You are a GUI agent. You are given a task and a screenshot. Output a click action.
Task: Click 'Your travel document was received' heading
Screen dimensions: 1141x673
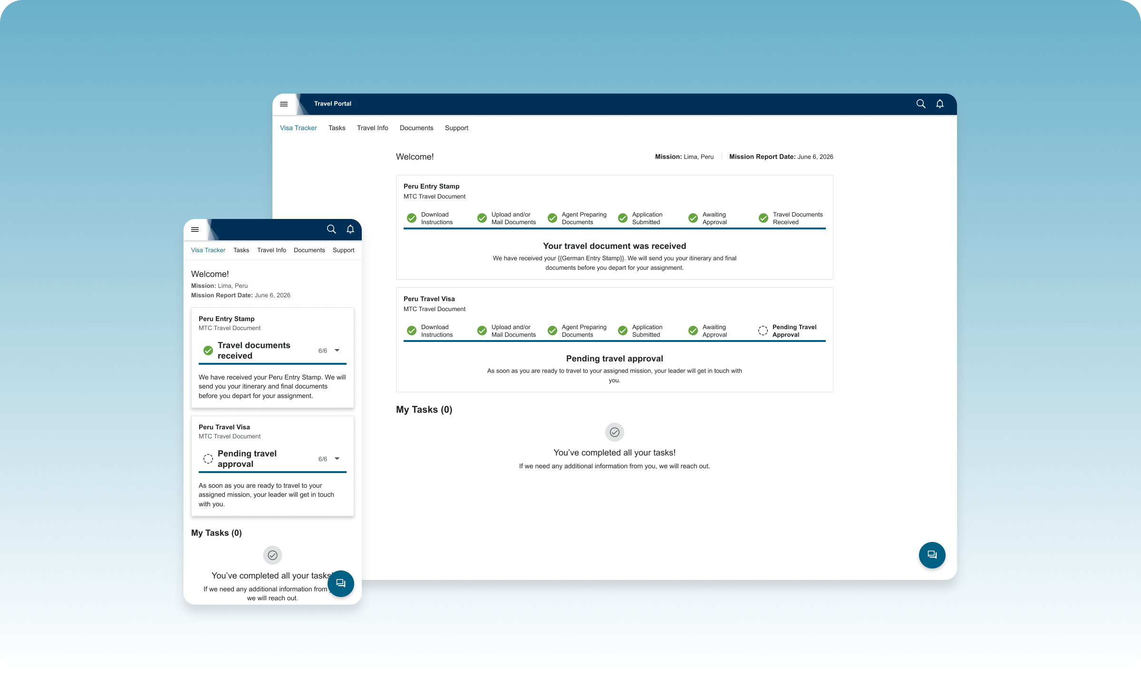click(614, 246)
